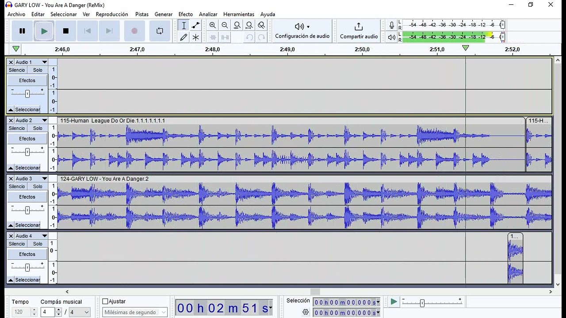The height and width of the screenshot is (318, 566).
Task: Enable the Ajustar snap checkbox
Action: point(105,302)
